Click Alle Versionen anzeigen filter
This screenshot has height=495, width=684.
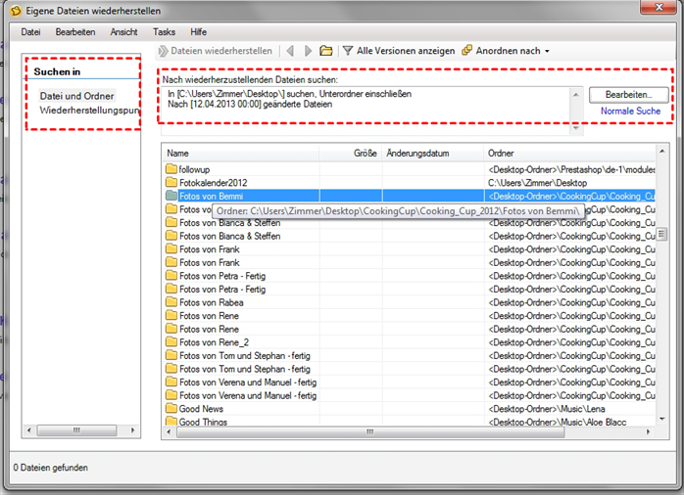pyautogui.click(x=399, y=51)
